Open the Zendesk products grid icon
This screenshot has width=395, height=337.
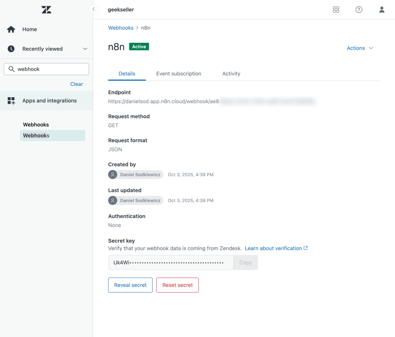[x=336, y=10]
